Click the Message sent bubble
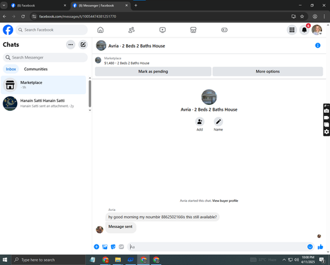This screenshot has width=330, height=265. click(121, 227)
